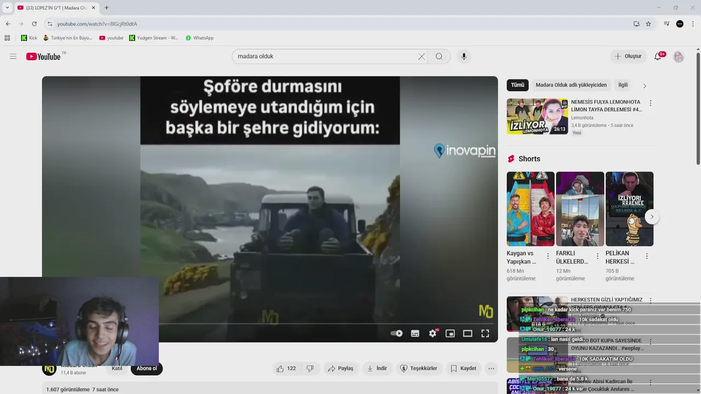
Task: Open the Yudgen Stream bookmark
Action: (154, 38)
